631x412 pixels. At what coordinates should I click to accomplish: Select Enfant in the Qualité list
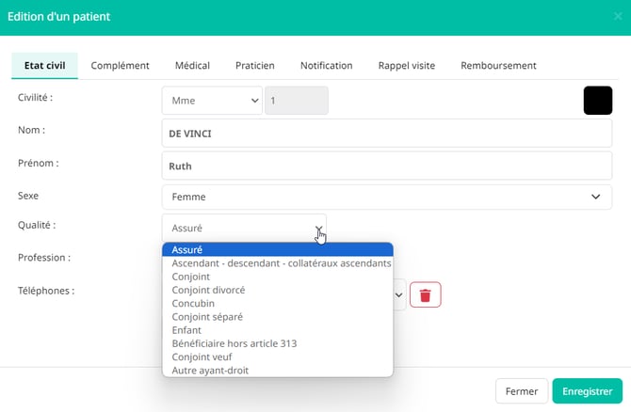(x=186, y=330)
